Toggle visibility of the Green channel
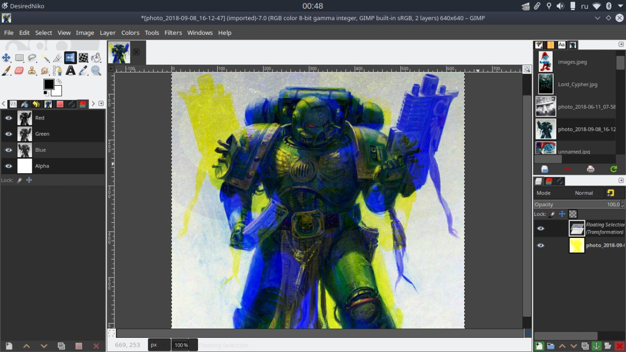The width and height of the screenshot is (626, 352). pyautogui.click(x=8, y=134)
